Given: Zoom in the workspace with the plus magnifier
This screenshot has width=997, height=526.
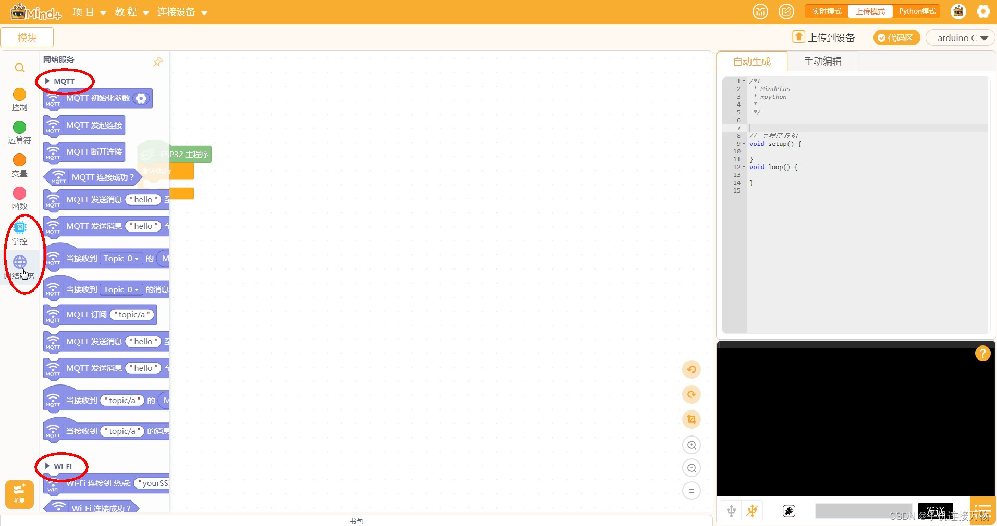Looking at the screenshot, I should point(692,445).
